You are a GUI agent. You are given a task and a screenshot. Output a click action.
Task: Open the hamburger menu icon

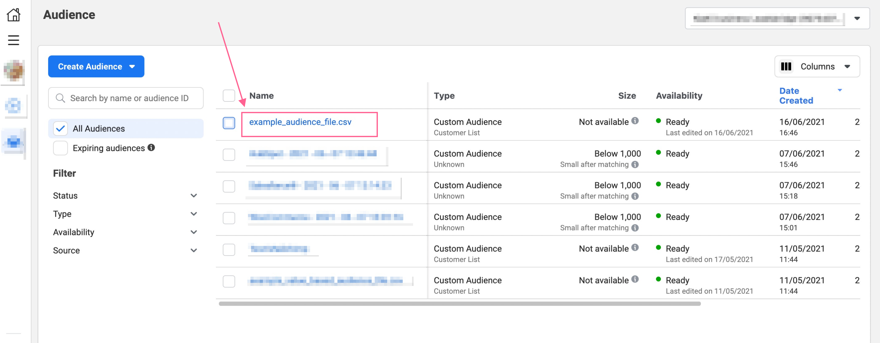pyautogui.click(x=14, y=40)
